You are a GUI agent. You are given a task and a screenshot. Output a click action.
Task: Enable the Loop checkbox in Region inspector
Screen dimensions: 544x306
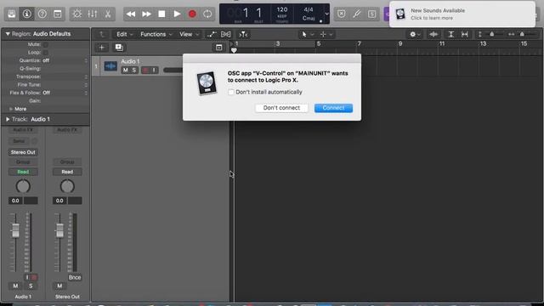46,53
